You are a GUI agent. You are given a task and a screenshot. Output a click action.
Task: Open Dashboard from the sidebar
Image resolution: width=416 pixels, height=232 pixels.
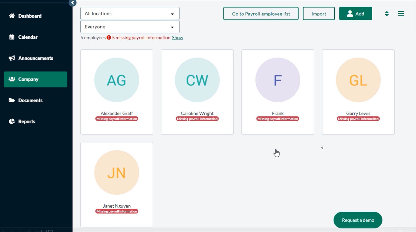[30, 16]
